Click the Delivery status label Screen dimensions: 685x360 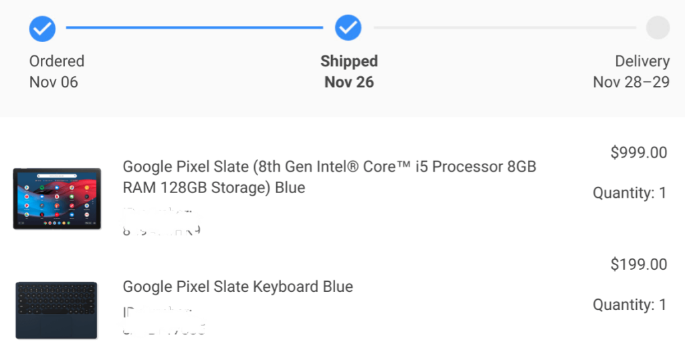click(642, 61)
